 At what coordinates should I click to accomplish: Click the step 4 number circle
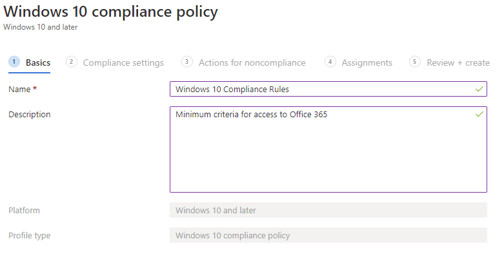pos(330,62)
